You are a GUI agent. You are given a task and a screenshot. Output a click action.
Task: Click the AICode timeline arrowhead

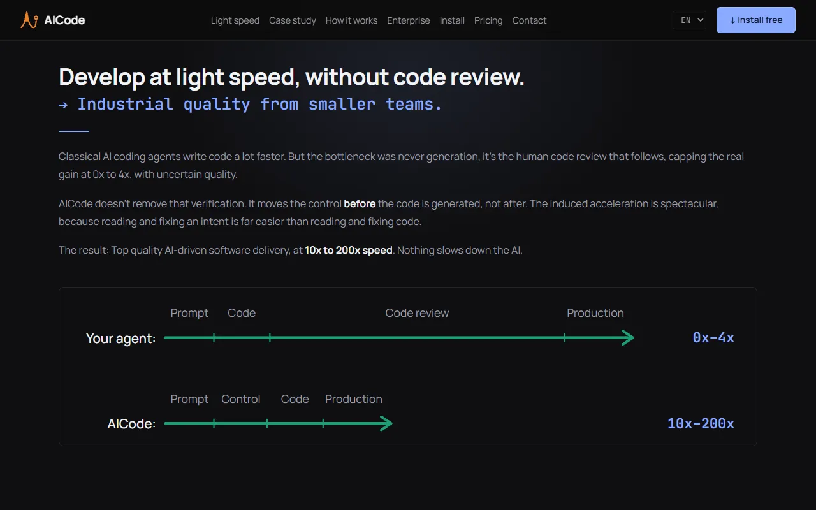(x=386, y=423)
